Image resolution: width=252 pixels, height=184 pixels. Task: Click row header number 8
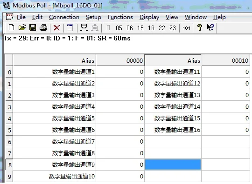pos(9,165)
